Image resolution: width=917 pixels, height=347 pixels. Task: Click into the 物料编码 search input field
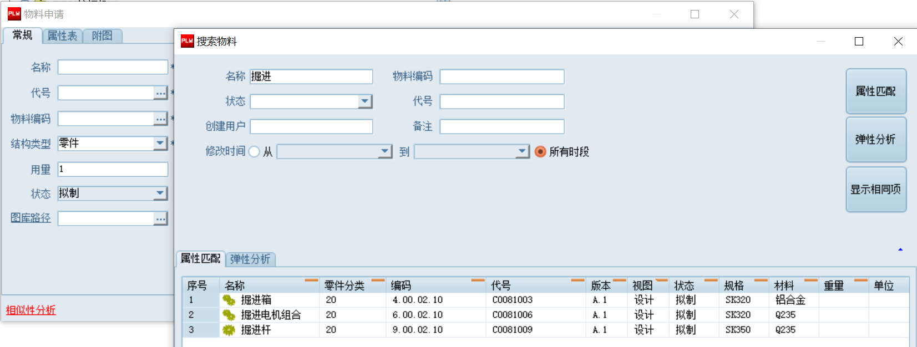[x=501, y=76]
